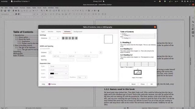Click the black separator color swatch
The height and width of the screenshot is (109, 195).
tap(52, 74)
